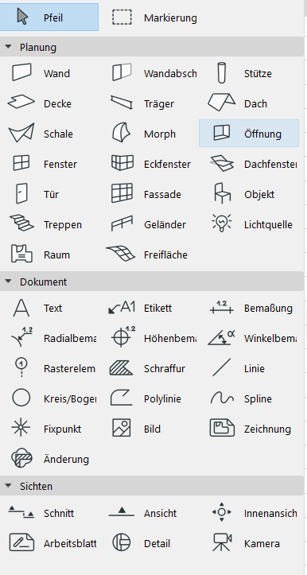Select the Fassade curtain wall tool
Screen dimensions: 307x575
(x=149, y=194)
